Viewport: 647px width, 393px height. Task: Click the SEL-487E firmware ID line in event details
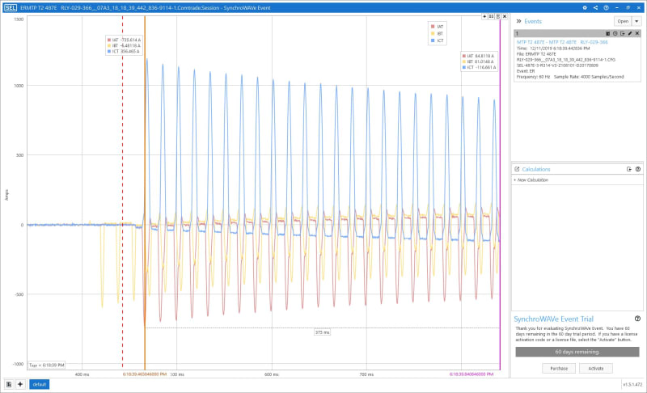pos(557,65)
